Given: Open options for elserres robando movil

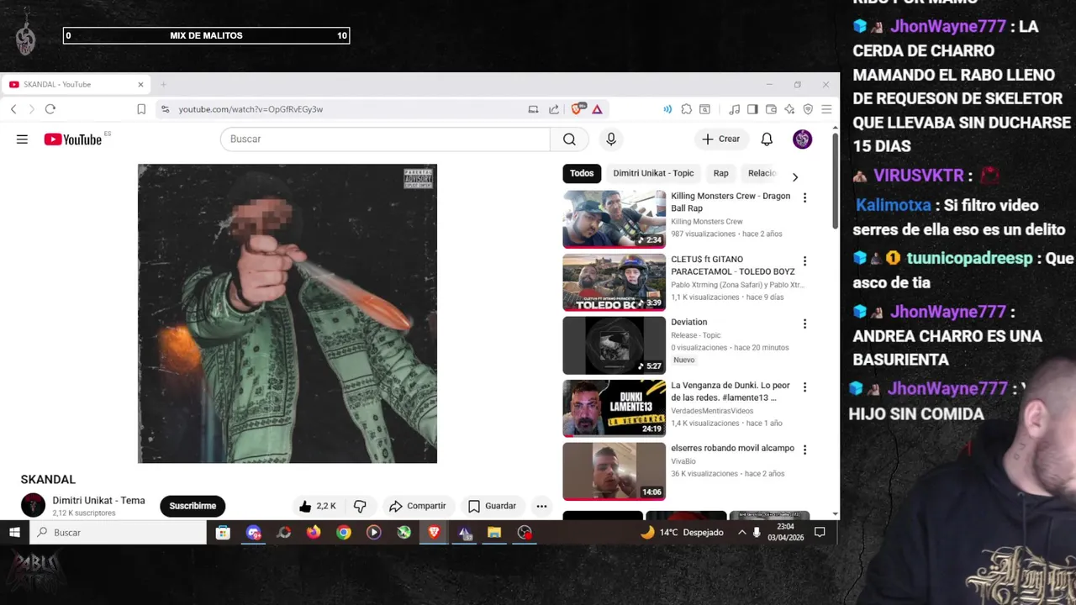Looking at the screenshot, I should pyautogui.click(x=804, y=450).
